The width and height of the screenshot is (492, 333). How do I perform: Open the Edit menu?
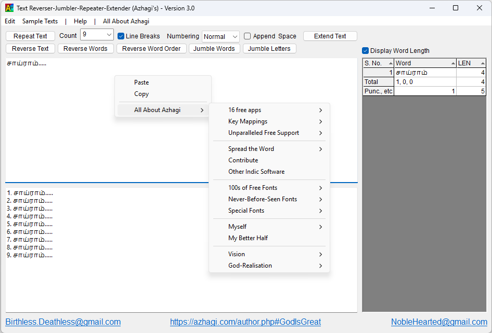click(10, 21)
